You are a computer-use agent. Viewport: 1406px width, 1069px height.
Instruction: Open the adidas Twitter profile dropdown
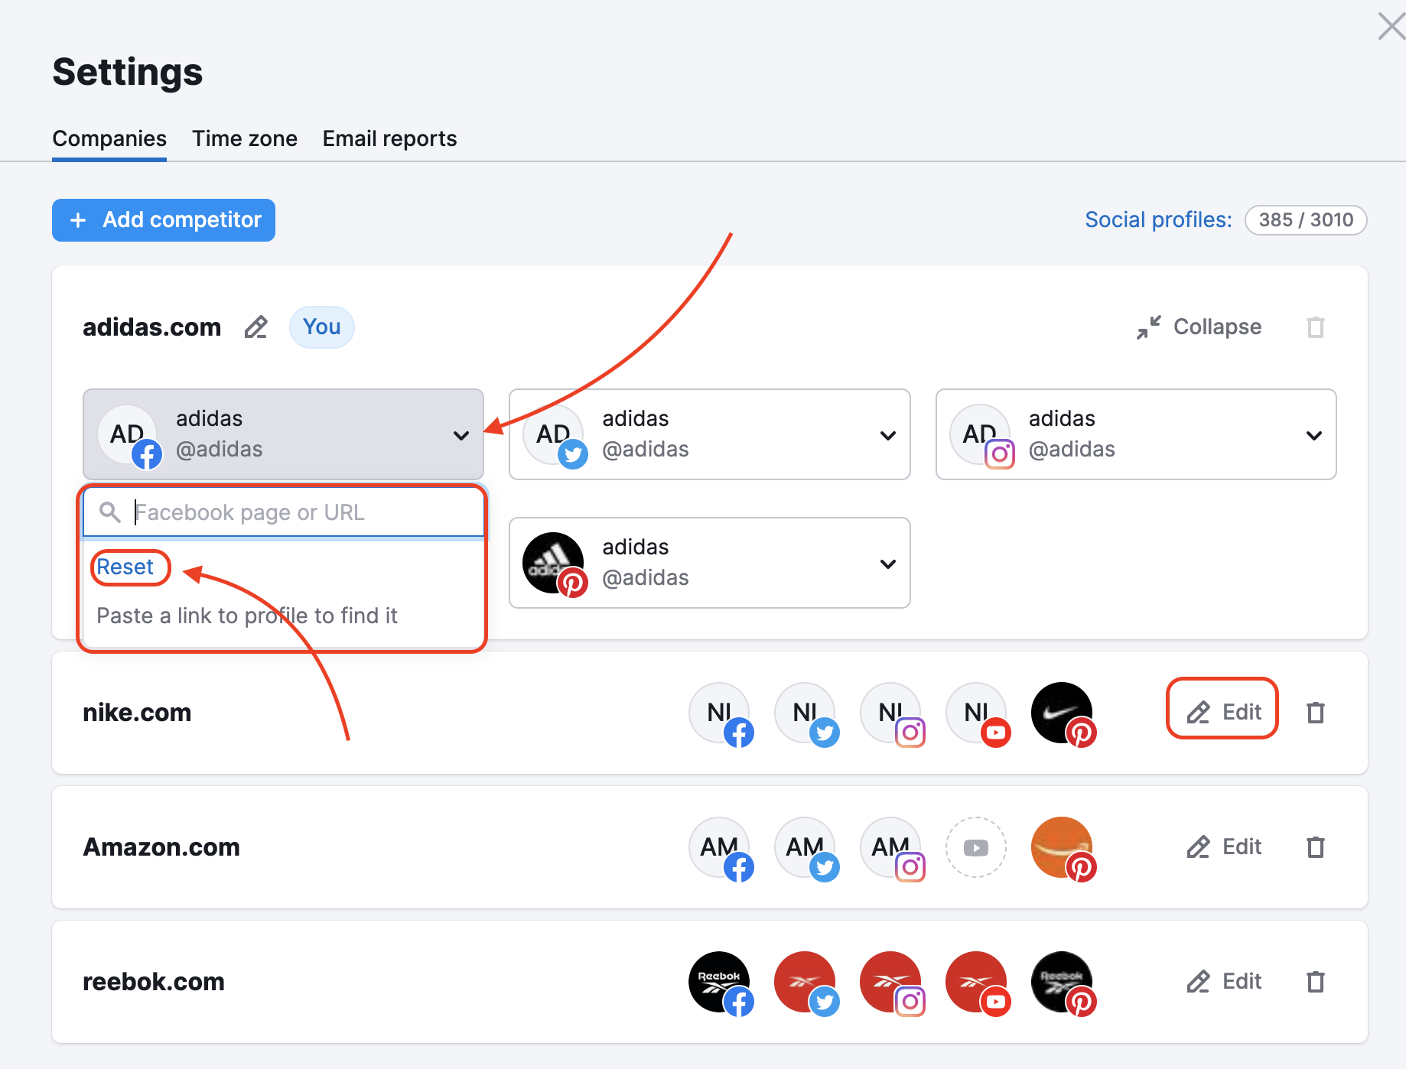click(888, 435)
